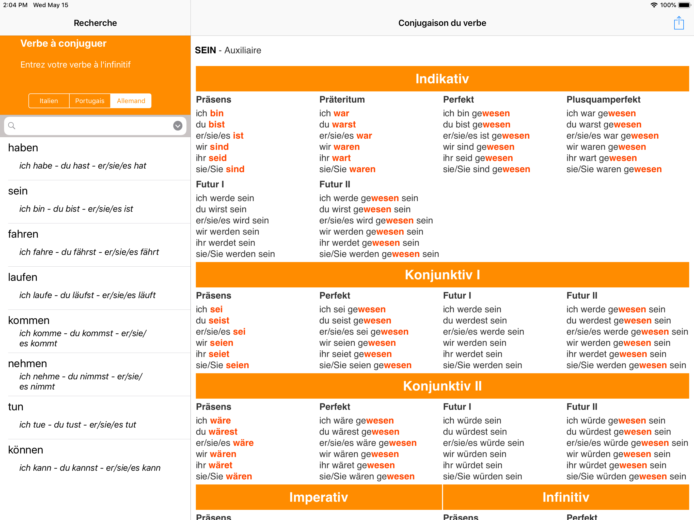Viewport: 694px width, 520px height.
Task: Tap the battery indicator in status bar
Action: tap(684, 5)
